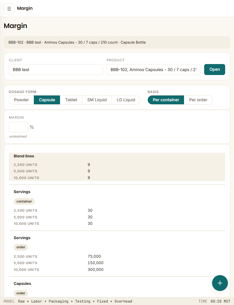The width and height of the screenshot is (234, 305).
Task: Open the Product combo box BBB-102
Action: coord(153,70)
